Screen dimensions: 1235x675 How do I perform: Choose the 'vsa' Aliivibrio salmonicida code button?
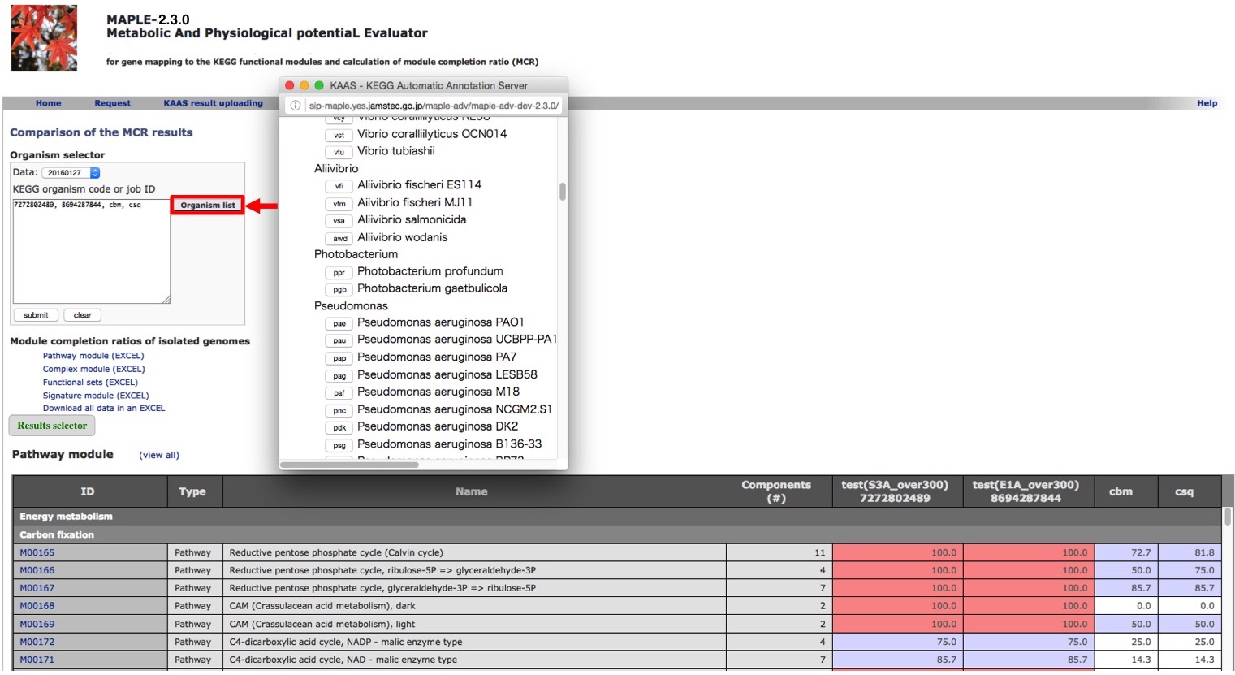pos(339,221)
